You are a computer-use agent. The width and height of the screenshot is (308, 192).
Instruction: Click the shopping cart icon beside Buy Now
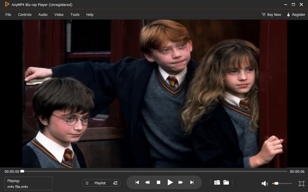264,14
